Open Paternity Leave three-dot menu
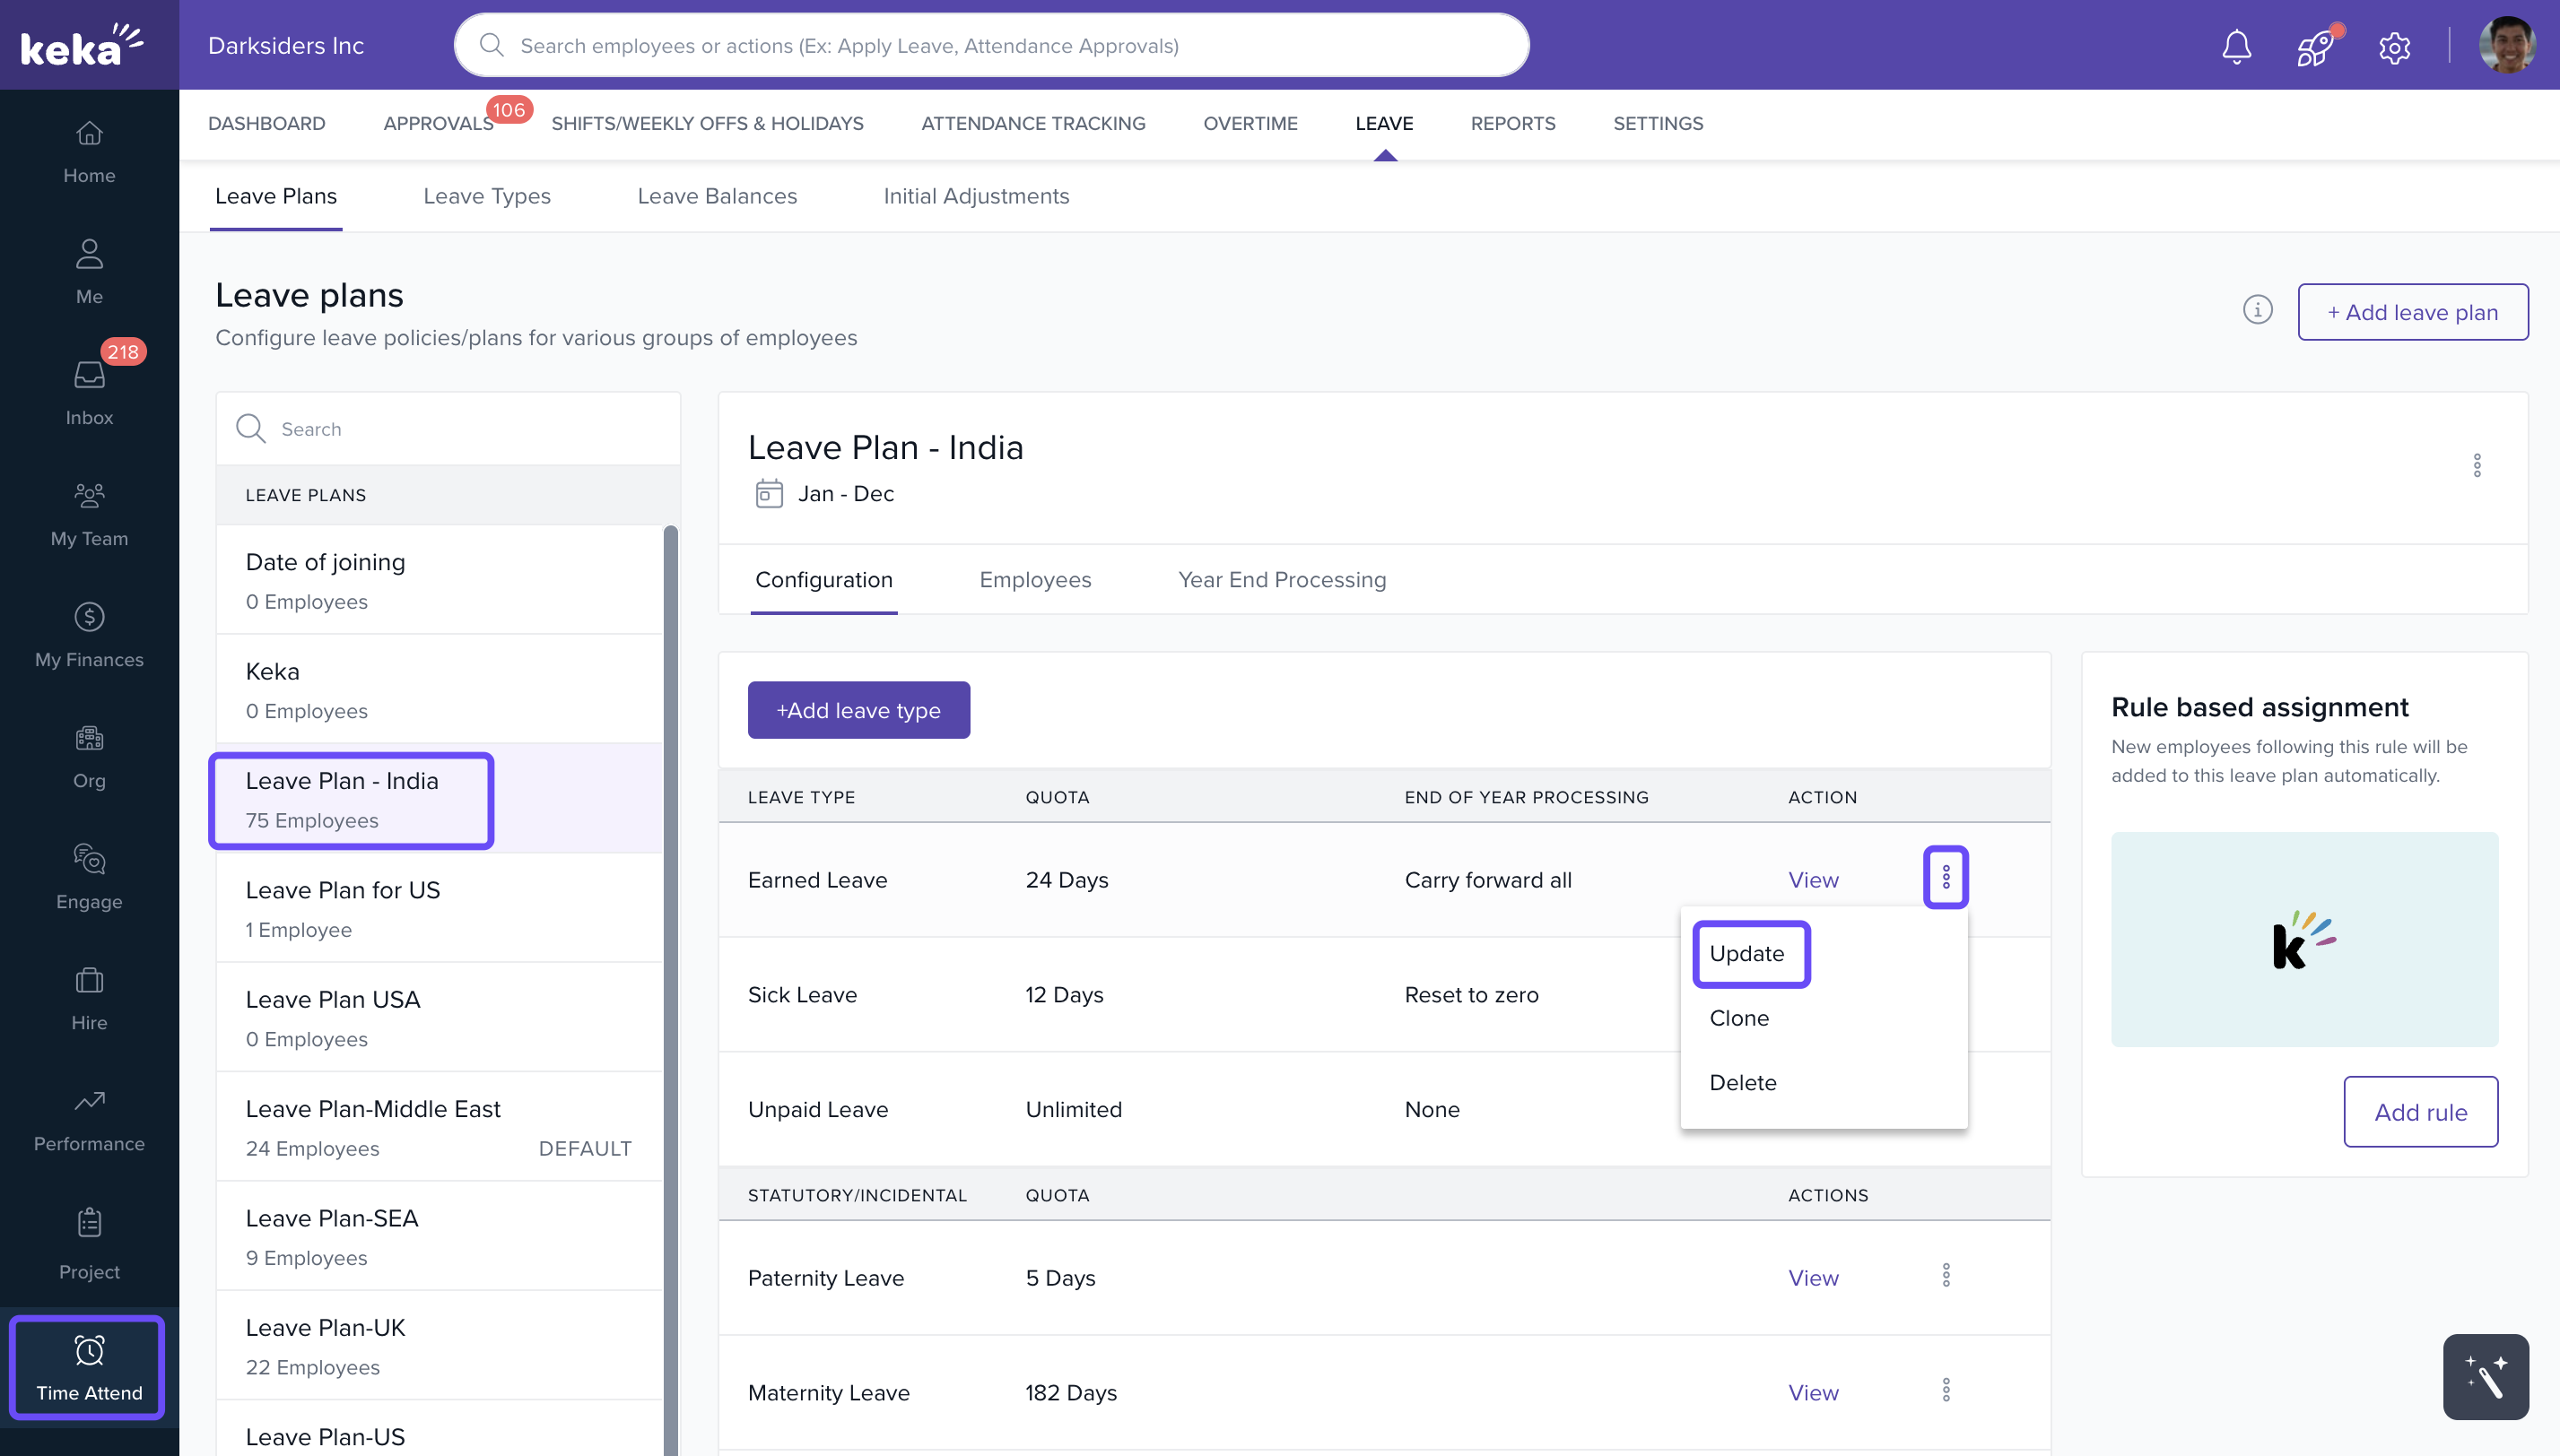This screenshot has width=2560, height=1456. pyautogui.click(x=1946, y=1276)
